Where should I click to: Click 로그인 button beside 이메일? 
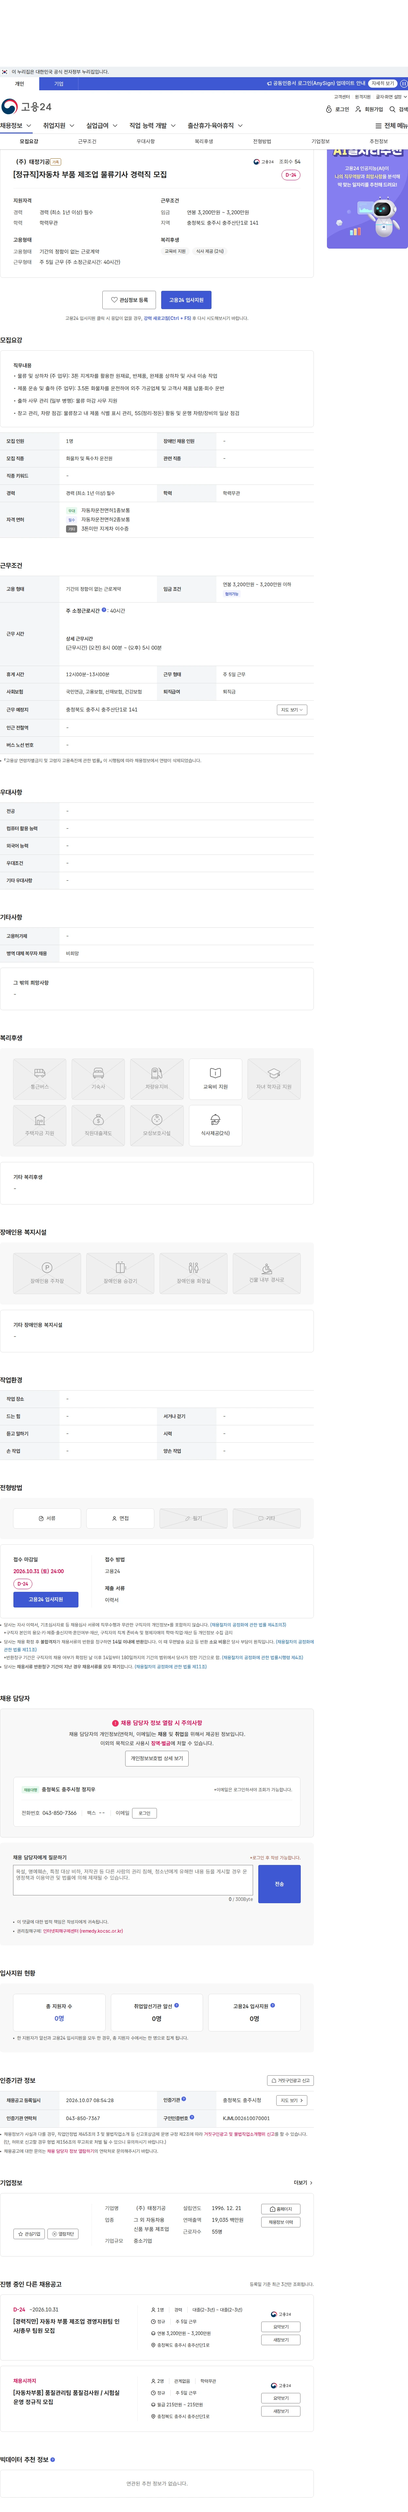click(x=144, y=1813)
